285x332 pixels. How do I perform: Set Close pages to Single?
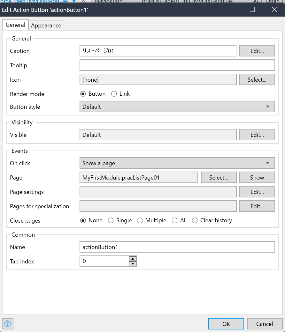(x=111, y=220)
